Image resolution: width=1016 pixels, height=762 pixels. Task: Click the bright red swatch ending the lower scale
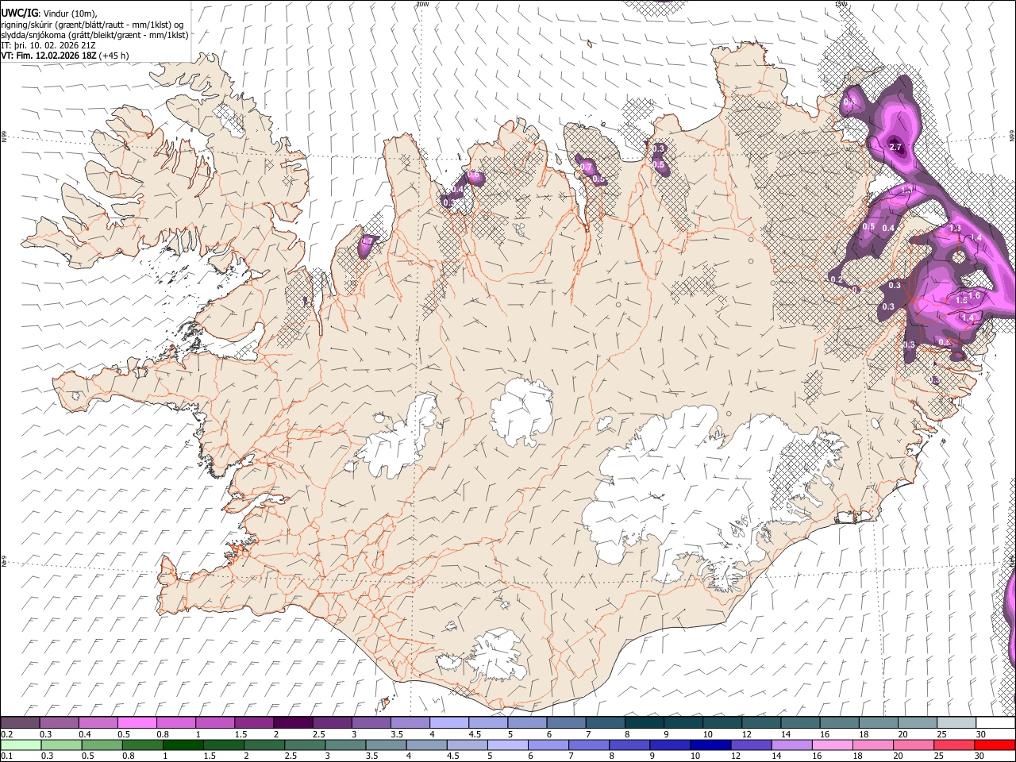click(x=995, y=745)
